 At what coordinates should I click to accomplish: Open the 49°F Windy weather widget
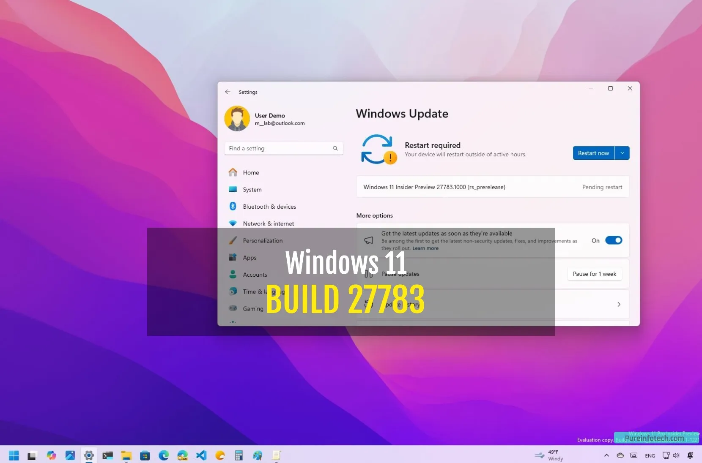pos(549,455)
